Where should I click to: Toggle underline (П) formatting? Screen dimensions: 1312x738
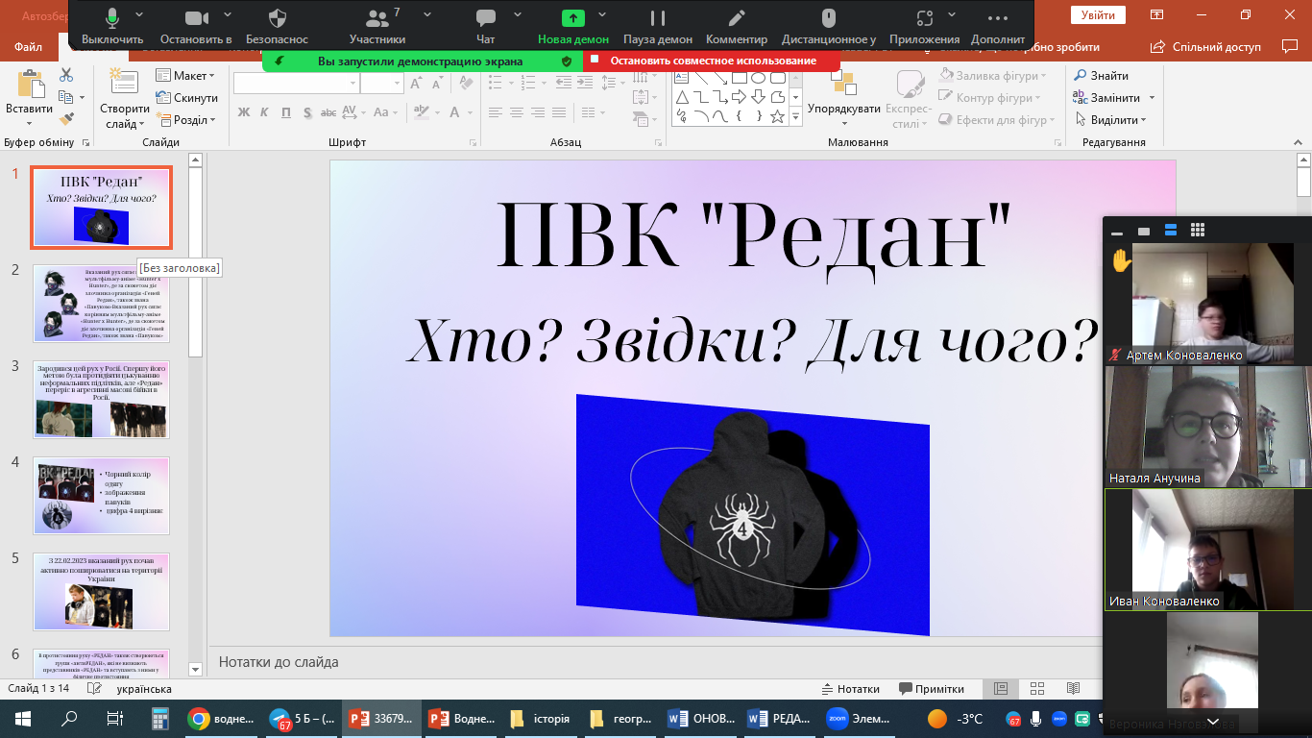pos(285,112)
